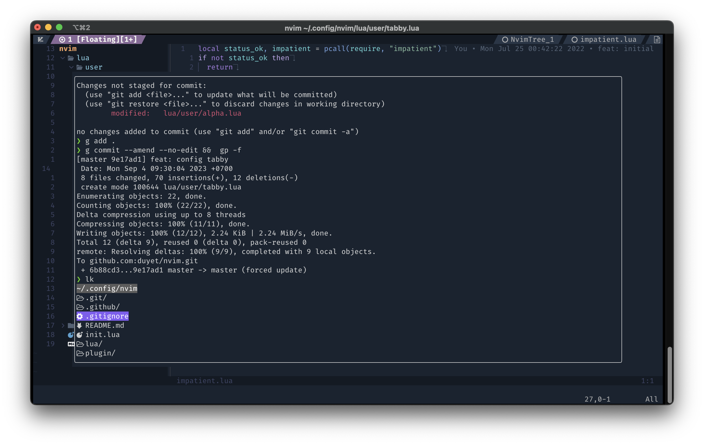Click the gear icon beside .gitignore
704x445 pixels.
coord(80,316)
